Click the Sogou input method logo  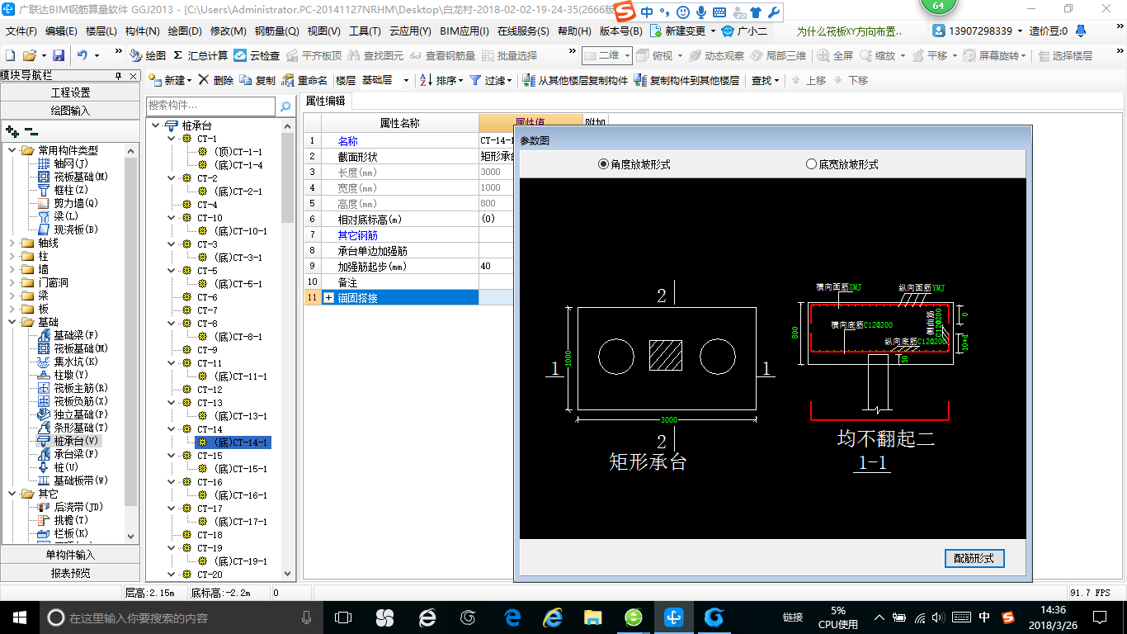(x=626, y=12)
